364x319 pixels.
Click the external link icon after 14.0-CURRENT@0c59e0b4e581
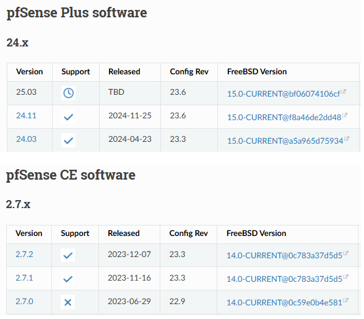[x=345, y=300]
